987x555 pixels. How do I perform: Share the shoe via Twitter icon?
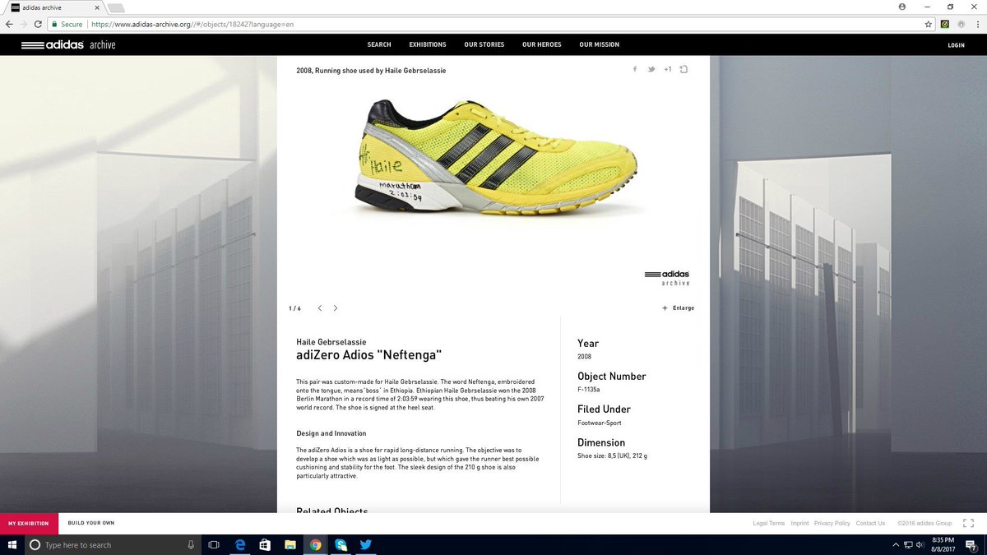[651, 69]
